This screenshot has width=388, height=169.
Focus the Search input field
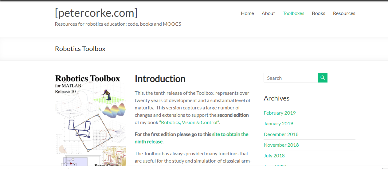(x=291, y=78)
